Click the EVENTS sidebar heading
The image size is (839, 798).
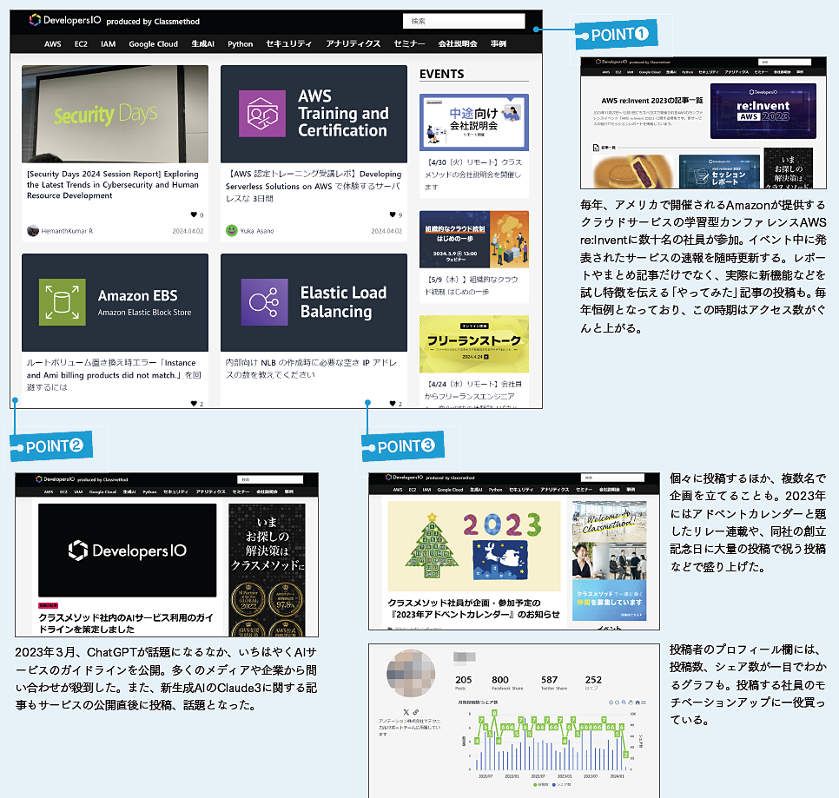pos(441,74)
